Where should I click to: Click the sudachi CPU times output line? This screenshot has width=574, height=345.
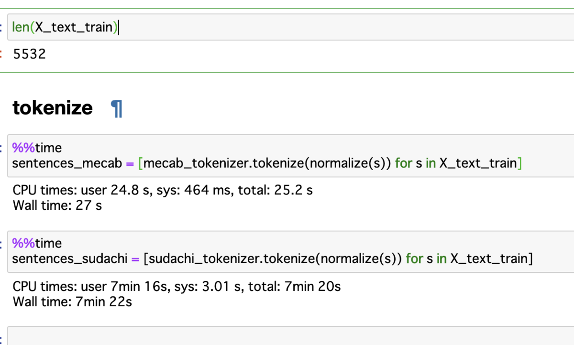177,287
